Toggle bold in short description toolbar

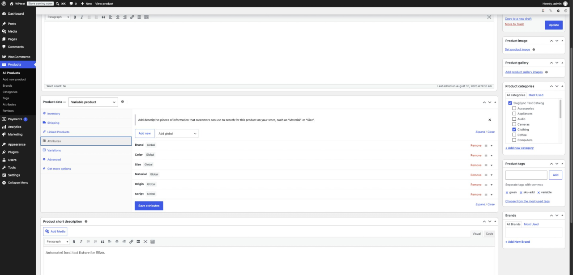click(x=74, y=241)
